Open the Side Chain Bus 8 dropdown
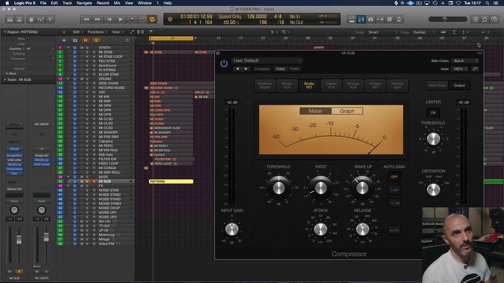This screenshot has height=283, width=504. pos(465,61)
